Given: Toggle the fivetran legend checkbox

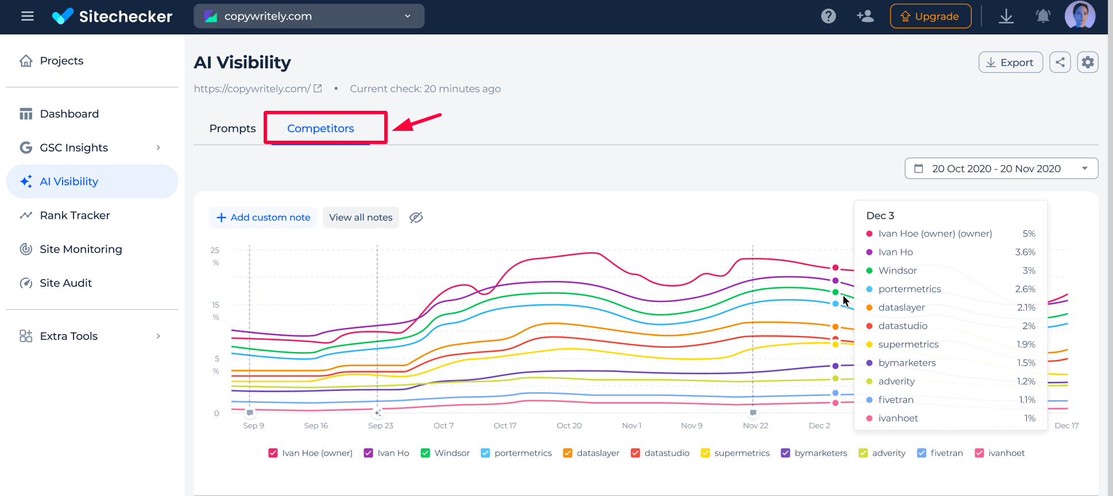Looking at the screenshot, I should coord(922,453).
